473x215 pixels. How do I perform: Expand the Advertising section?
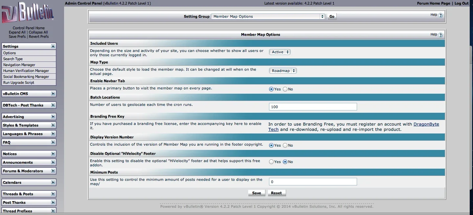point(53,117)
